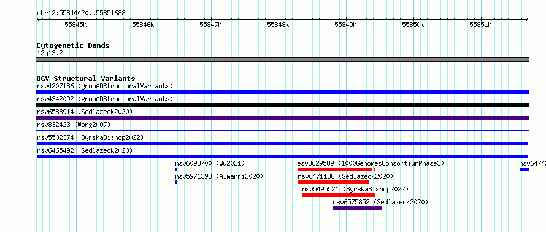This screenshot has height=232, width=546.
Task: Click the 55849k ruler position label
Action: tap(346, 25)
